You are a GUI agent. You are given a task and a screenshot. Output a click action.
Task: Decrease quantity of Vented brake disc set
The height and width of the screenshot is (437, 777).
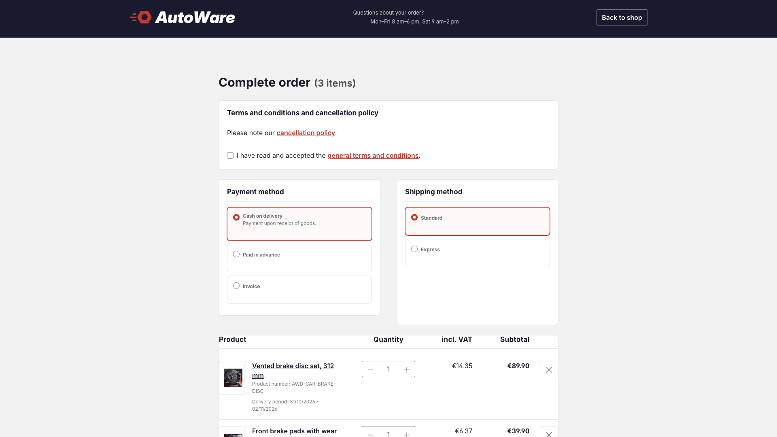click(370, 369)
